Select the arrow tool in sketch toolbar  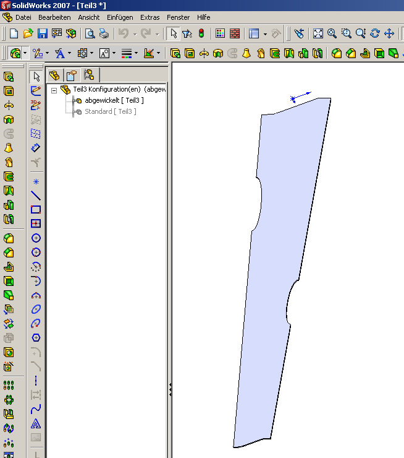[36, 77]
